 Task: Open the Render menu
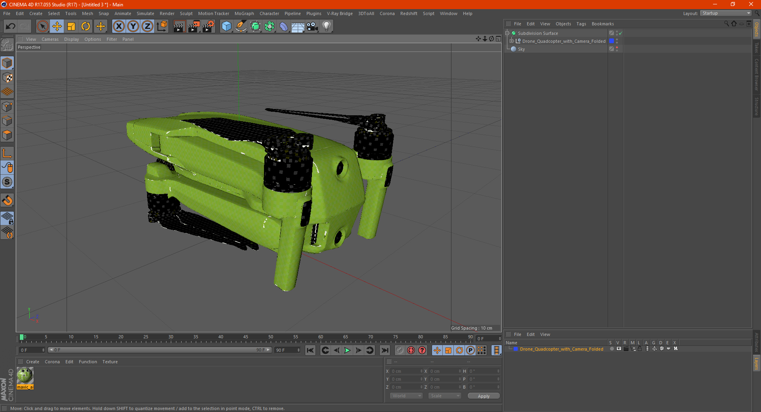(167, 13)
